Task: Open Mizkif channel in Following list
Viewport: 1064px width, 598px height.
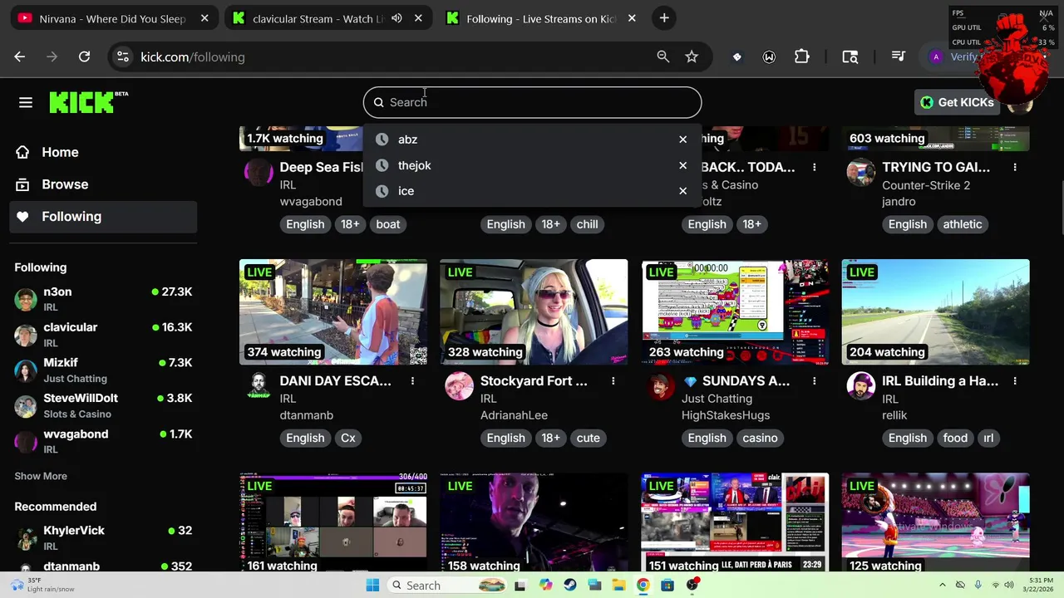Action: click(x=103, y=370)
